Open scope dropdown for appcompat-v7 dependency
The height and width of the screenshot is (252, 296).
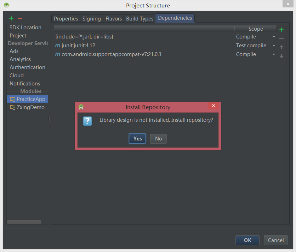274,54
